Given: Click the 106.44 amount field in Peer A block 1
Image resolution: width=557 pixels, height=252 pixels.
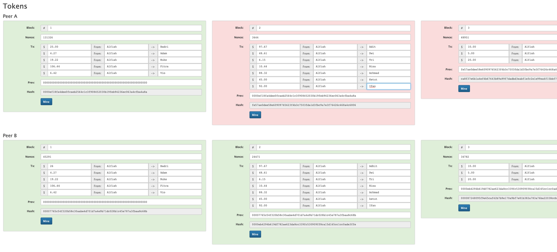Looking at the screenshot, I should click(x=69, y=66).
